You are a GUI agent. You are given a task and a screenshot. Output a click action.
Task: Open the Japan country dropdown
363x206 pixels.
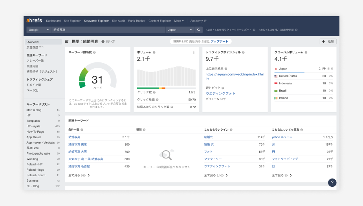[180, 30]
